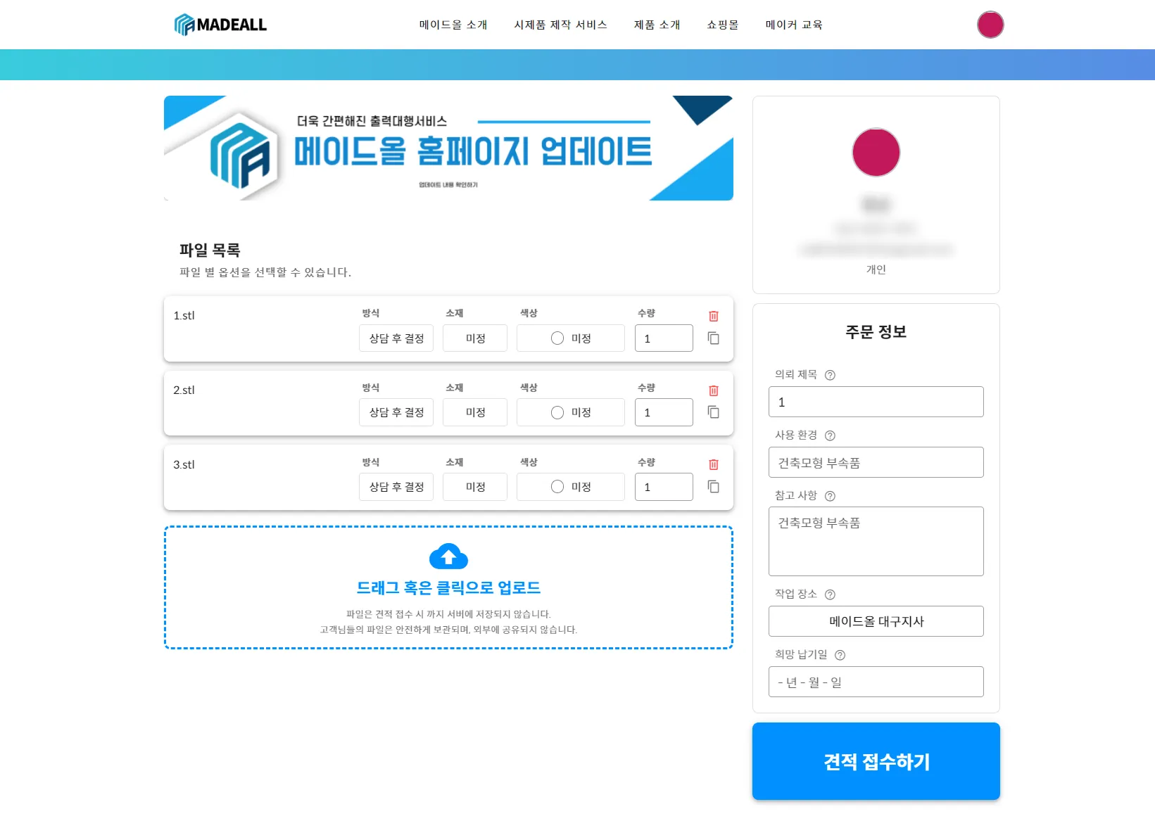Image resolution: width=1155 pixels, height=821 pixels.
Task: Click 드래그 혹은 클릭으로 업로드 link text
Action: pos(448,587)
